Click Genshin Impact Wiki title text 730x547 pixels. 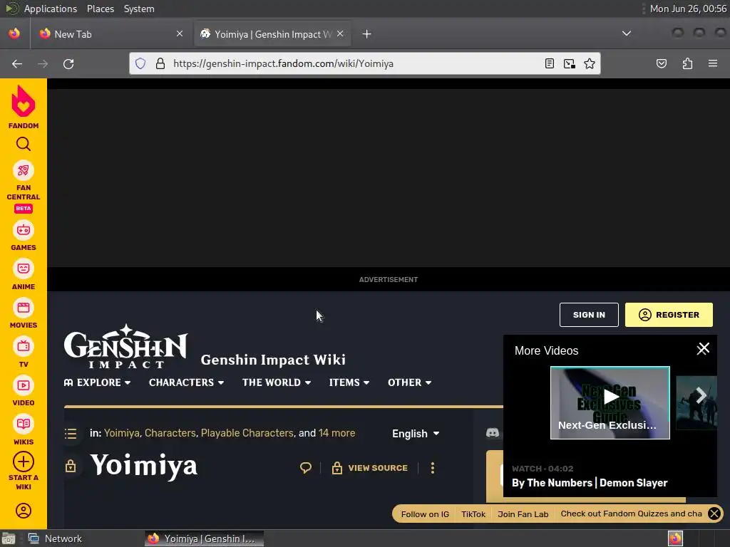coord(273,360)
